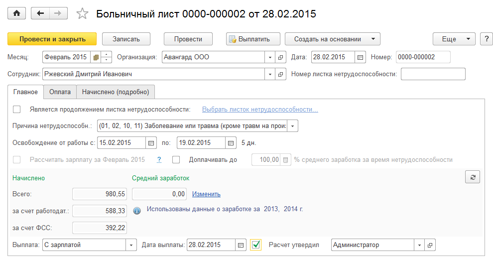Viewport: 493px width, 257px height.
Task: Toggle the continuation of sick leave checkbox
Action: point(17,110)
